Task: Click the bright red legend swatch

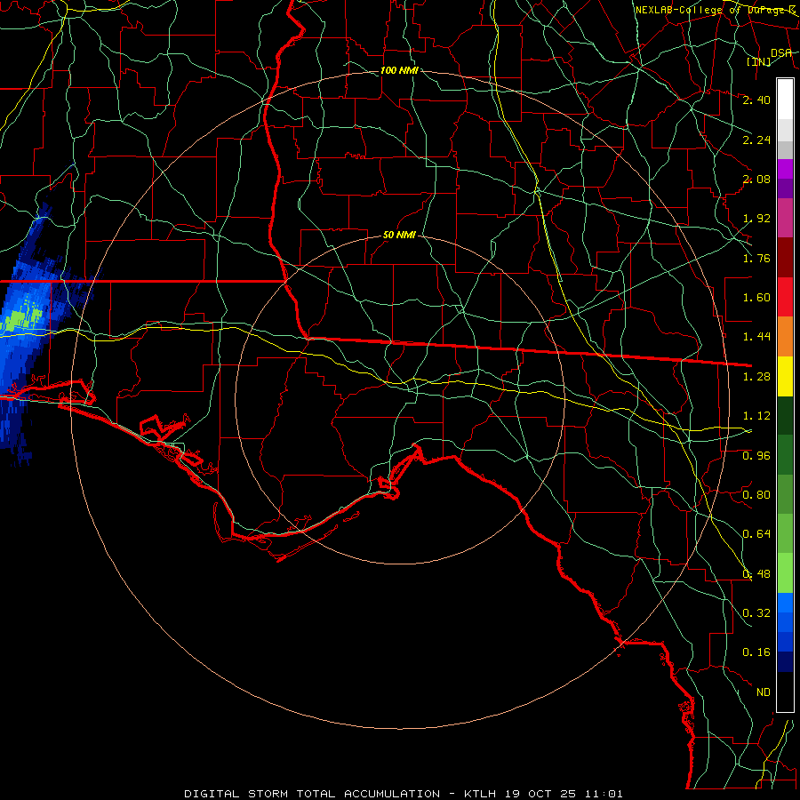Action: click(785, 297)
